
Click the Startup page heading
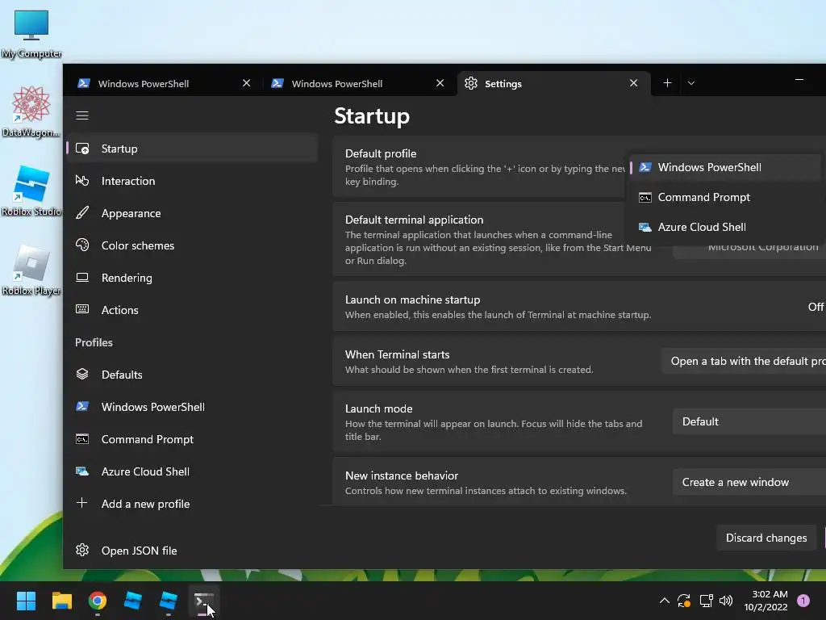point(372,116)
